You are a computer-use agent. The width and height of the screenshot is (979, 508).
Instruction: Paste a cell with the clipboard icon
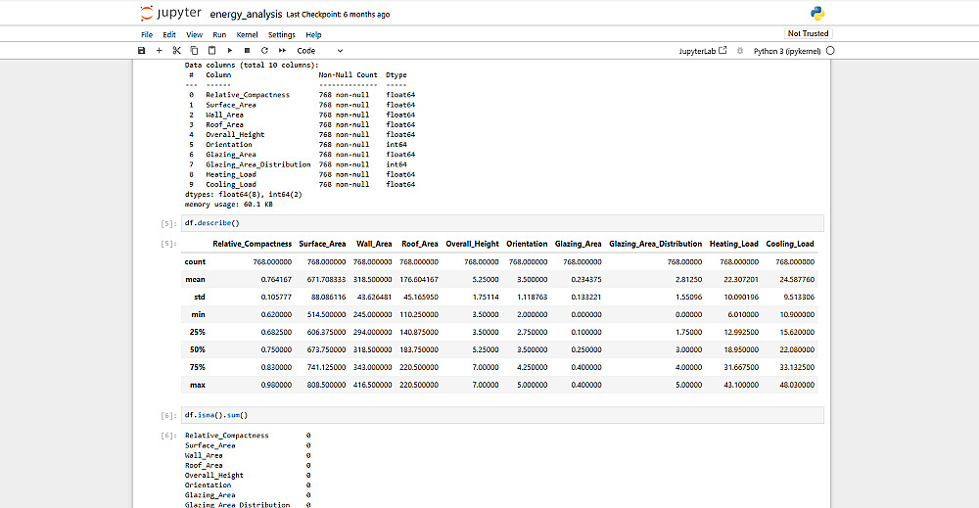pos(211,51)
